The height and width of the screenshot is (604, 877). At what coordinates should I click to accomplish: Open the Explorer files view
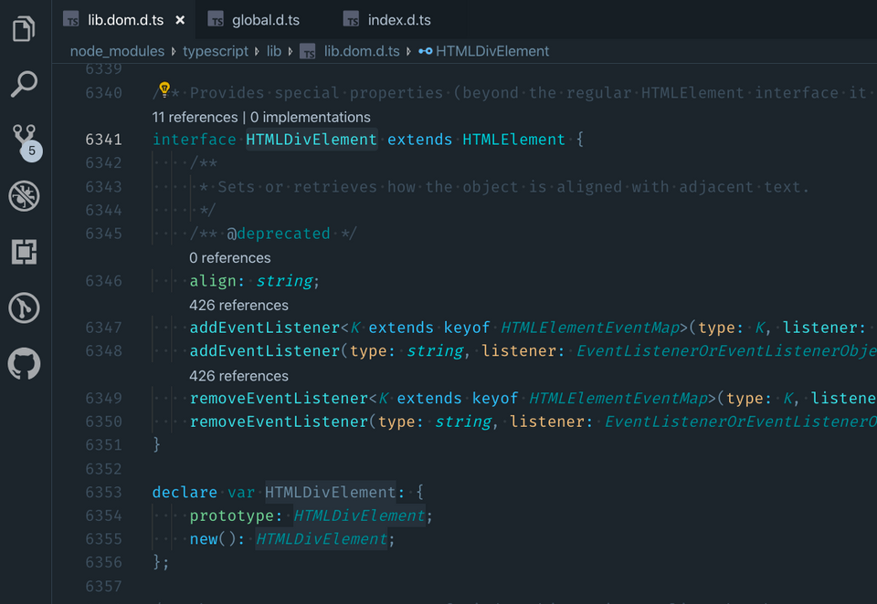pos(24,28)
